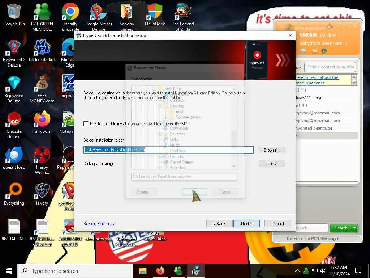Open the Solveig Multimedia link

click(99, 224)
